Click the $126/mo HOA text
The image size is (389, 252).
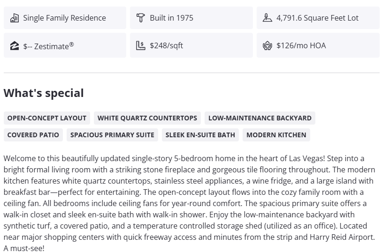pos(301,45)
